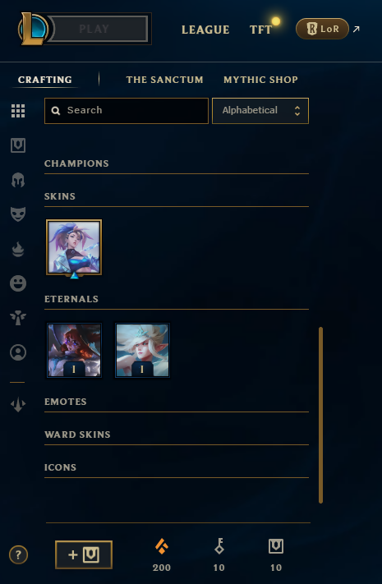Click the loot list vertical scrollbar
This screenshot has width=382, height=584.
coord(320,415)
